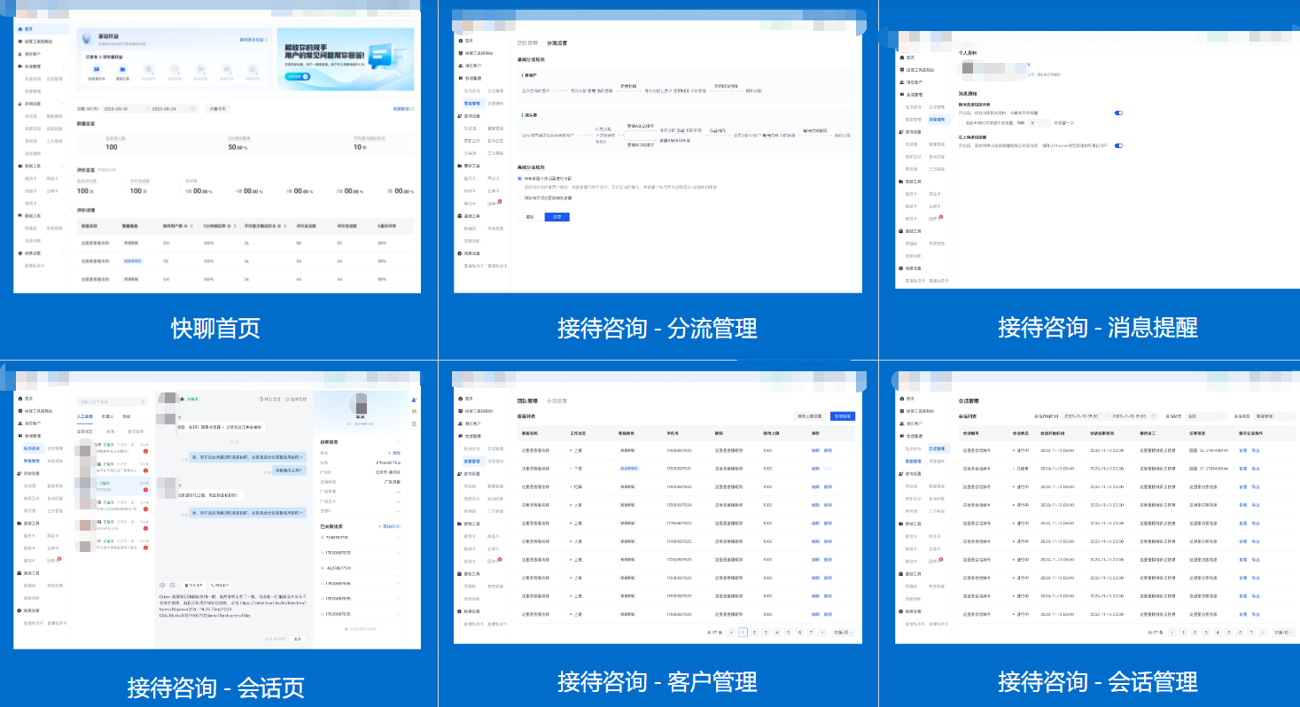Click page 2 in the customer list pagination
Image resolution: width=1300 pixels, height=707 pixels.
(754, 632)
